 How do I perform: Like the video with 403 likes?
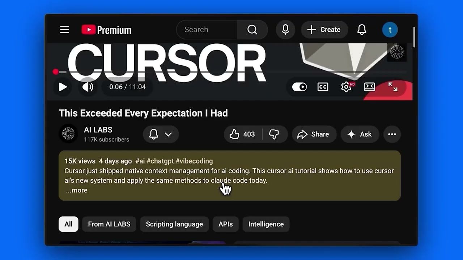click(242, 134)
